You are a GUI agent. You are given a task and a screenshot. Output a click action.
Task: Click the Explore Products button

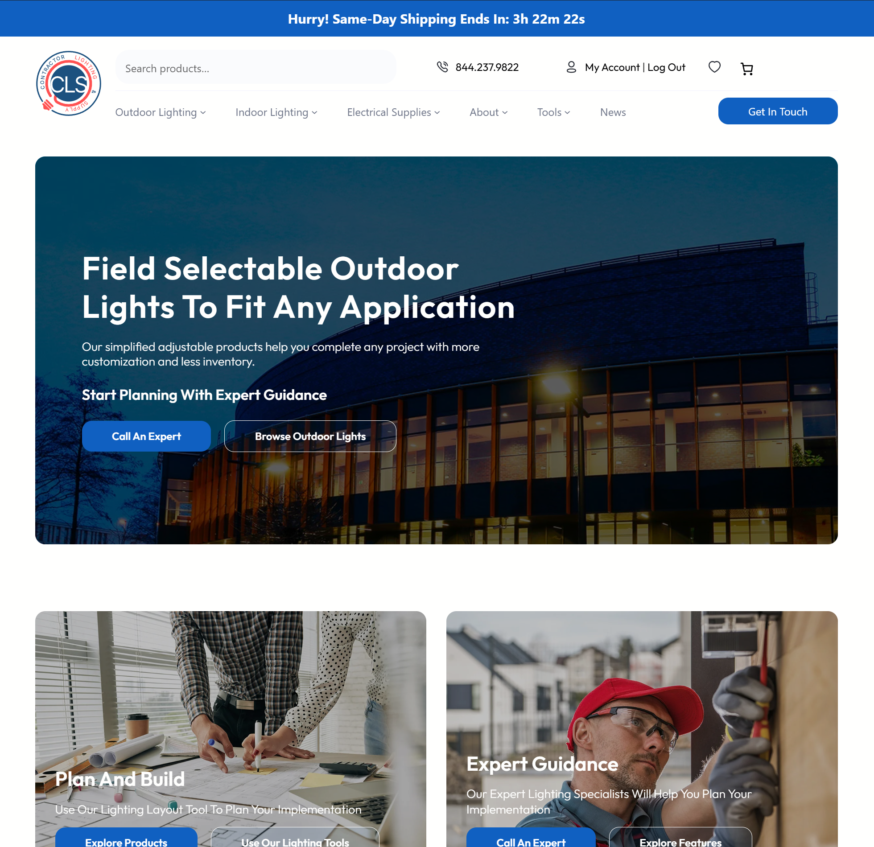[x=126, y=837]
